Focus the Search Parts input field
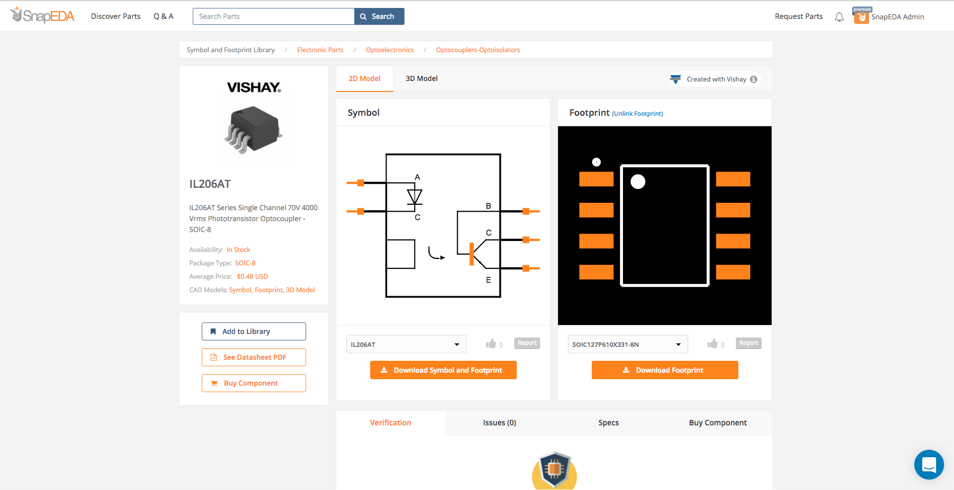Image resolution: width=954 pixels, height=490 pixels. tap(274, 16)
